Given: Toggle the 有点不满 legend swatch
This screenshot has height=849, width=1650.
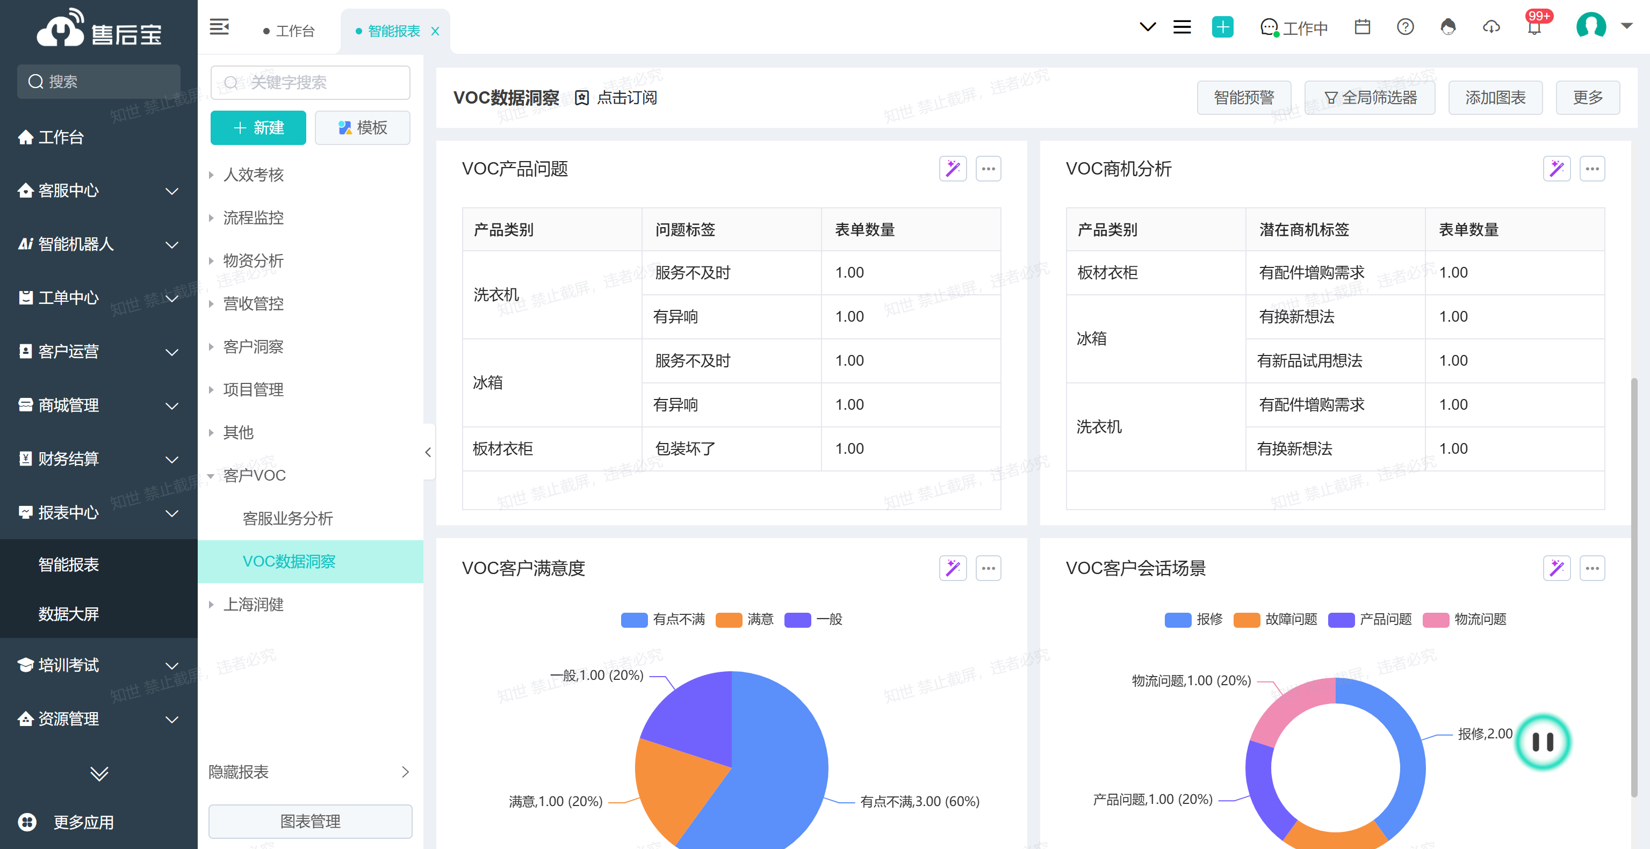Looking at the screenshot, I should (x=634, y=619).
